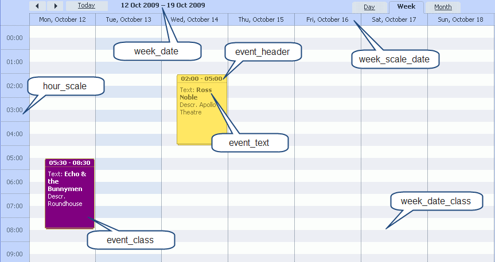Click the 00:00 hour scale label

coord(15,38)
